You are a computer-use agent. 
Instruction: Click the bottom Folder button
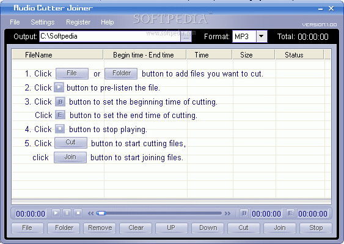click(x=64, y=228)
